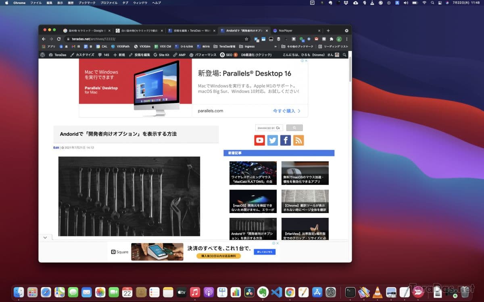The height and width of the screenshot is (302, 484).
Task: Click カスタマイズ in the admin bar
Action: 82,55
